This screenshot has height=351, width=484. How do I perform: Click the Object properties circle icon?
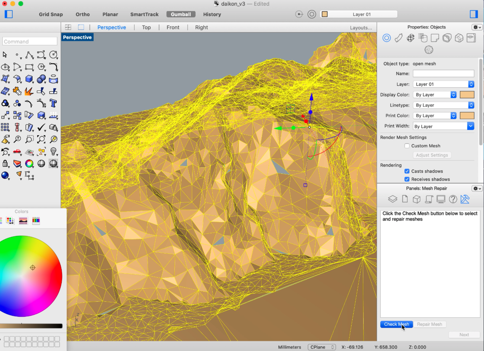point(386,38)
